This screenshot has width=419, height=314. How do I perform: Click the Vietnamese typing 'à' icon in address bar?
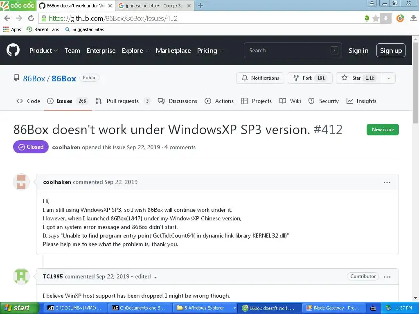[367, 18]
